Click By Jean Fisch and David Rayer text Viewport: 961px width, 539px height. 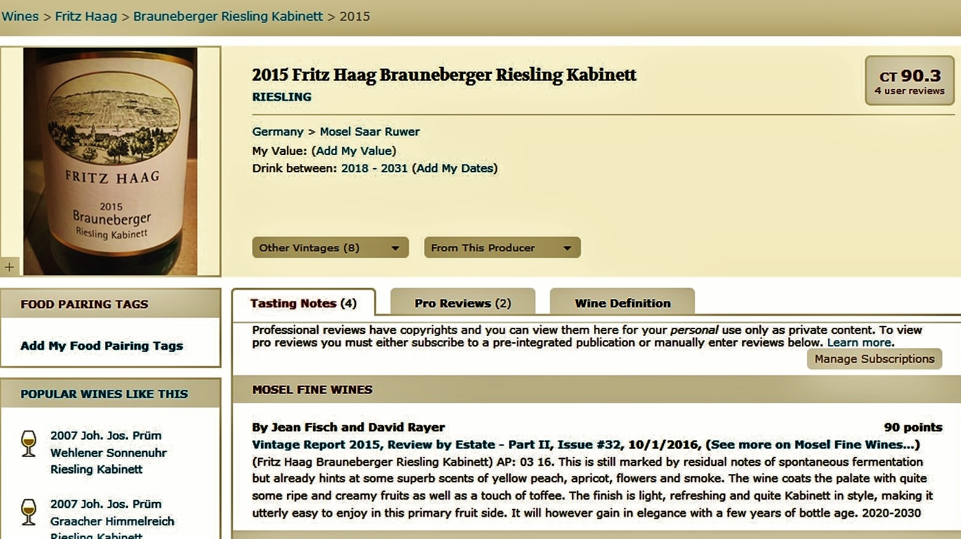(x=348, y=427)
